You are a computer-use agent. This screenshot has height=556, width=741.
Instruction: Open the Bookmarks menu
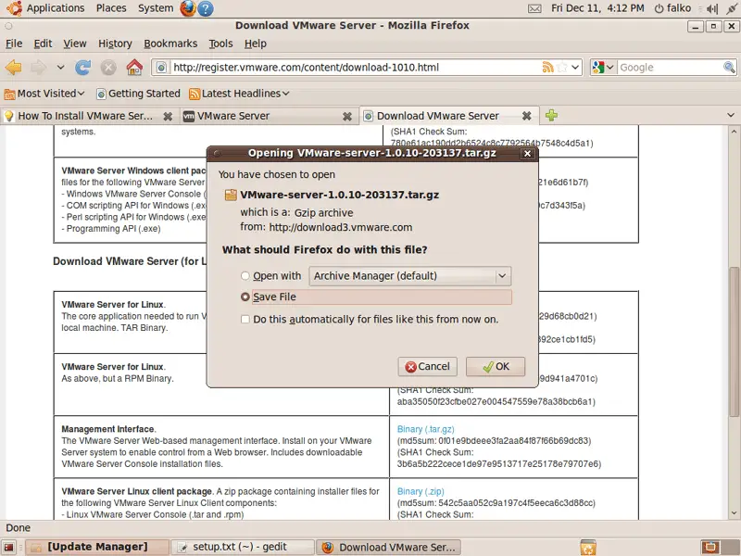click(x=170, y=44)
